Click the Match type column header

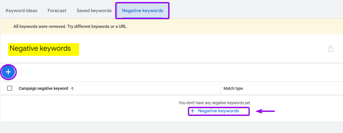point(233,88)
